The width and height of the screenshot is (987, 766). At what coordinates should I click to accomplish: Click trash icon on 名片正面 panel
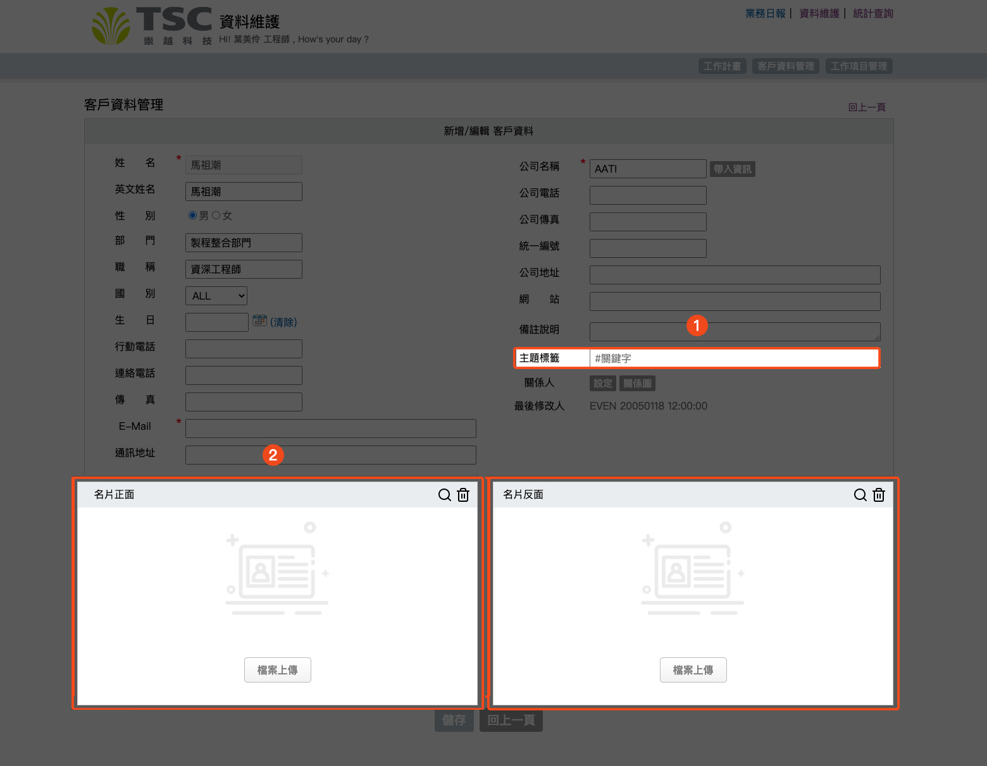463,495
